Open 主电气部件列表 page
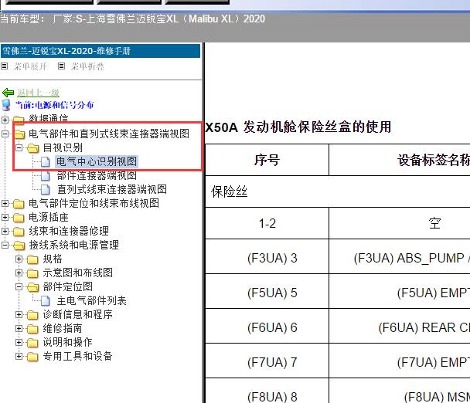This screenshot has width=470, height=403. coord(92,300)
